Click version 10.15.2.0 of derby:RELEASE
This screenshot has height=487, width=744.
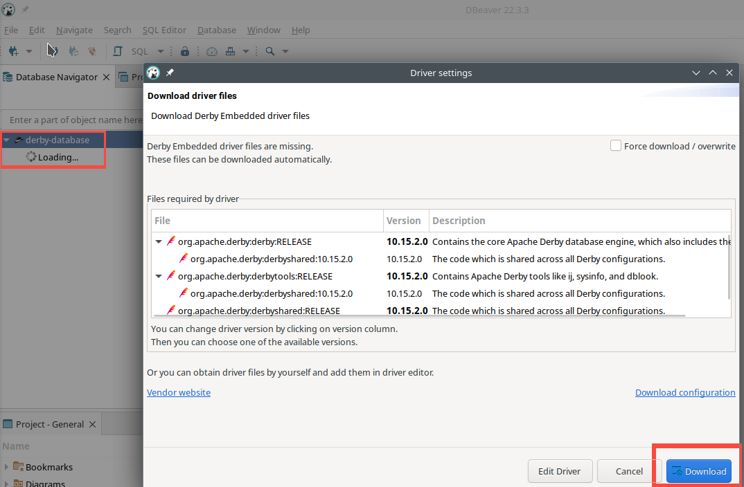(x=407, y=241)
